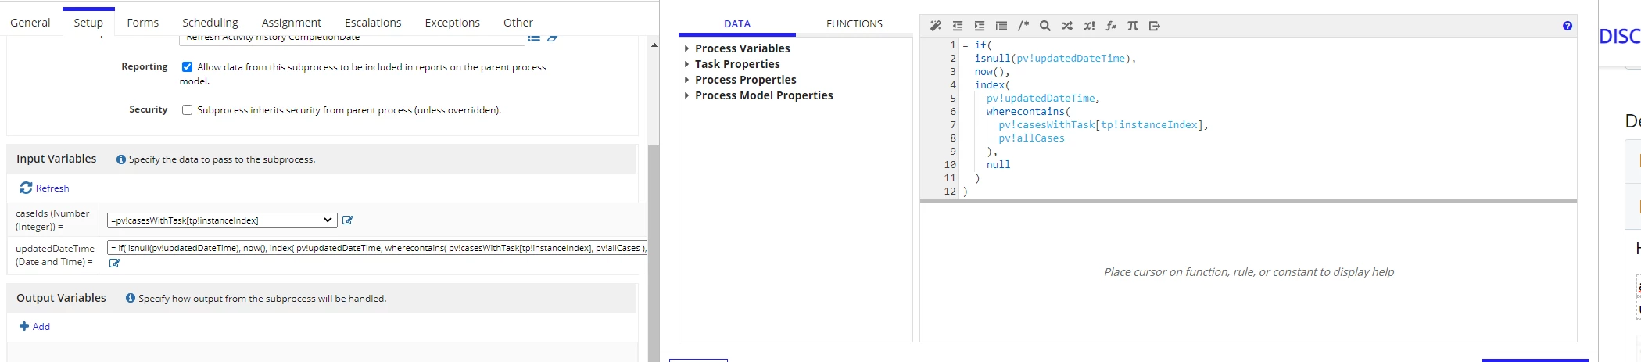
Task: Click the shuffle arrows icon in editor toolbar
Action: click(1066, 26)
